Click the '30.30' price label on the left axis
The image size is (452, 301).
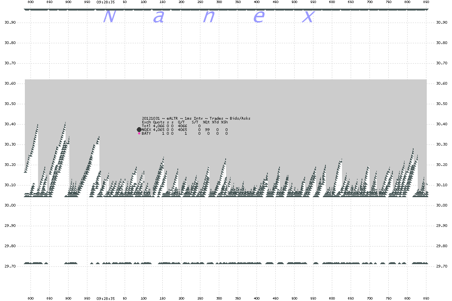pyautogui.click(x=10, y=144)
